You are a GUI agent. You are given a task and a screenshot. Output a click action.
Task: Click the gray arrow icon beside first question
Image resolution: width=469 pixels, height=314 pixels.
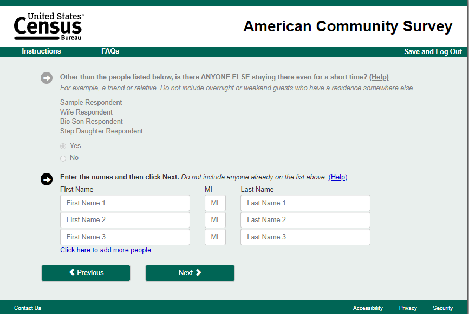[x=47, y=78]
